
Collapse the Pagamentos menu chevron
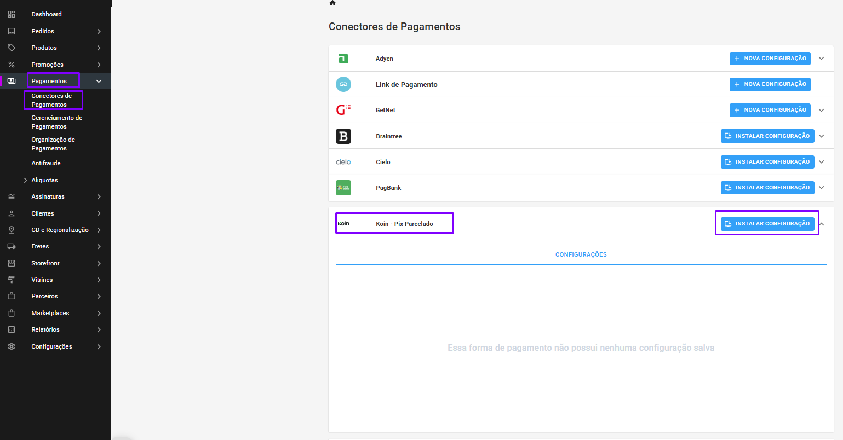[99, 81]
